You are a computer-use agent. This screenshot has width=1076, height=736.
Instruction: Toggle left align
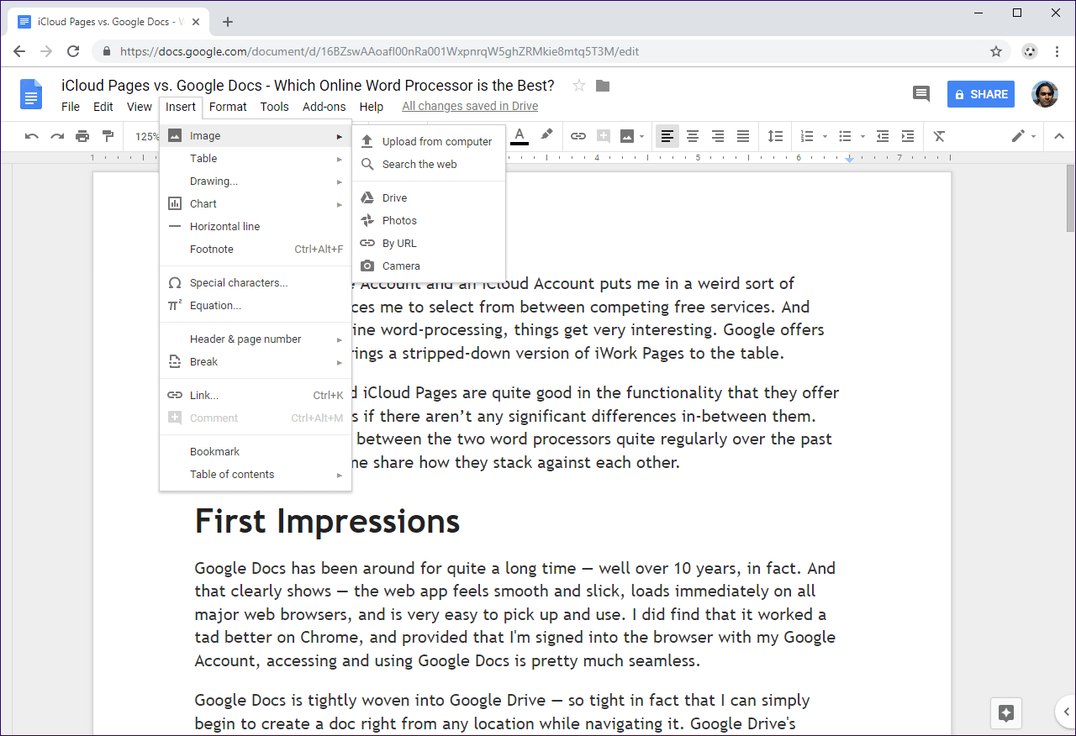pos(667,136)
